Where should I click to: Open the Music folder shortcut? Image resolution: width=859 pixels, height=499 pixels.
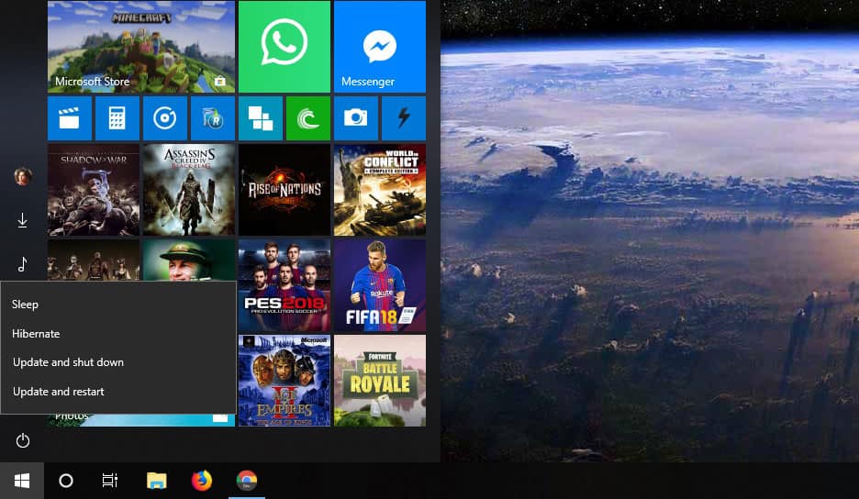click(x=22, y=264)
